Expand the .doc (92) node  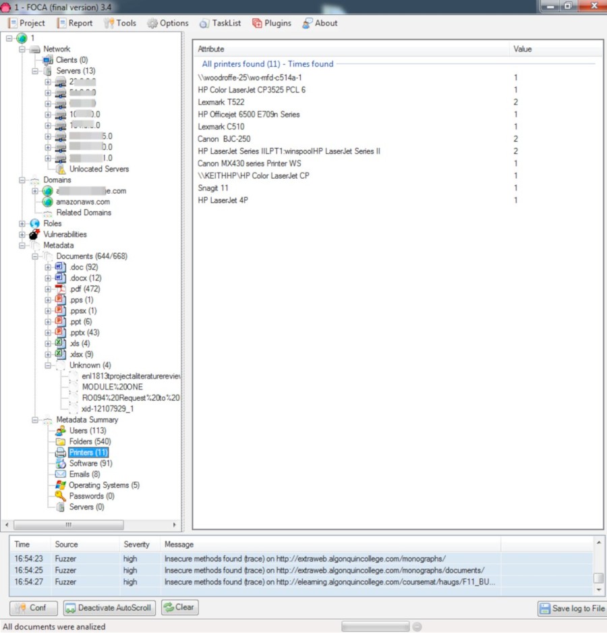[48, 267]
